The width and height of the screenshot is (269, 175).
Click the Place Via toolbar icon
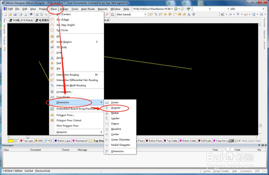170,14
